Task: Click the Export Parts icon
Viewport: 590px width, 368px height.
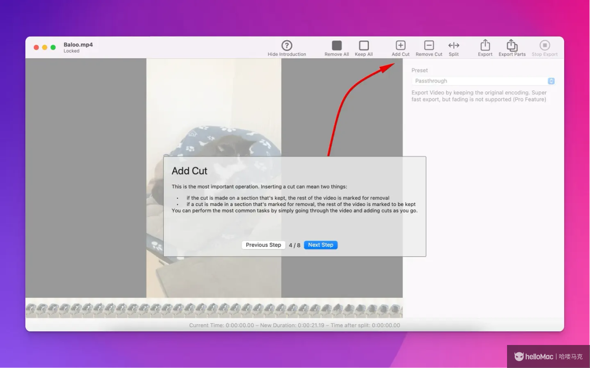Action: (x=512, y=45)
